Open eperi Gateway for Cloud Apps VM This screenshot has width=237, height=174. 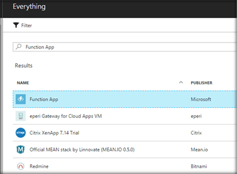click(65, 116)
